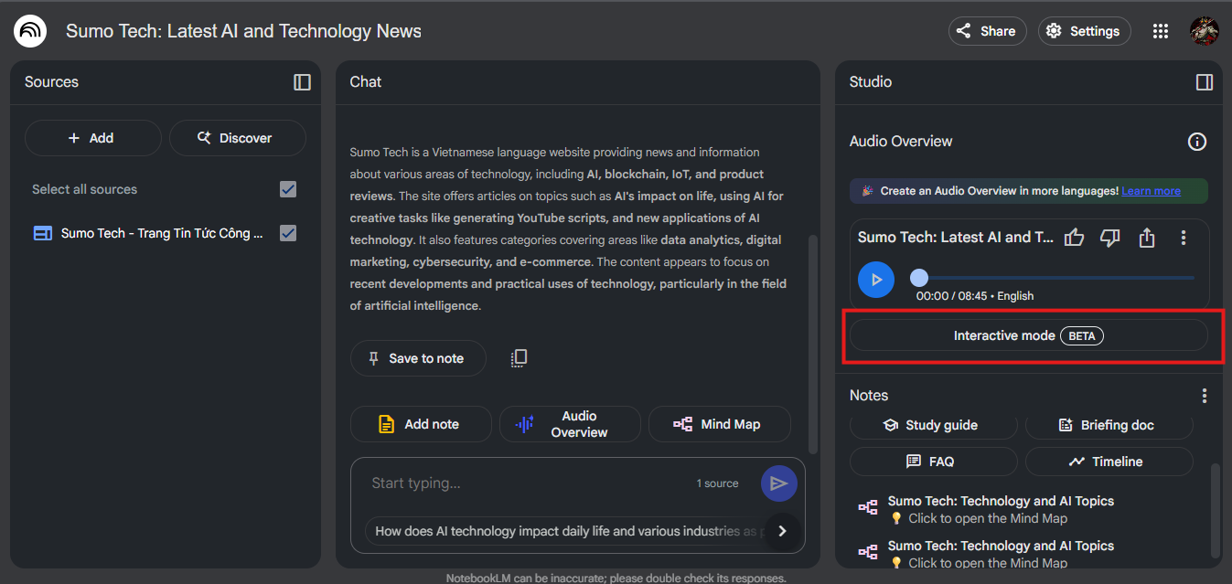Open second Sumo Tech mind map note
1232x584 pixels.
tap(1000, 554)
